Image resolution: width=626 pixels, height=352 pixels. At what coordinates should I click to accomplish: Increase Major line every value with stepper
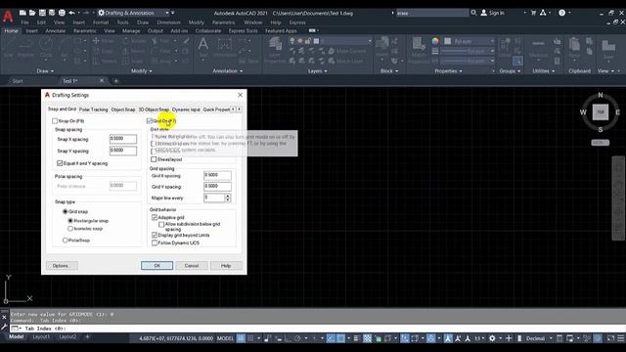228,196
